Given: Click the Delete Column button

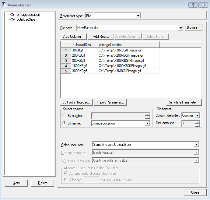Looking at the screenshot, I should pos(128,37).
